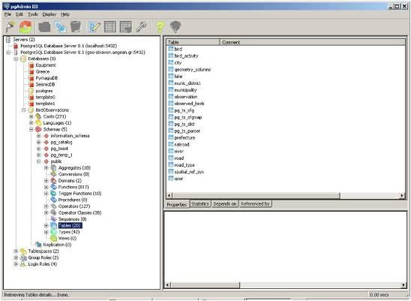The width and height of the screenshot is (411, 301).
Task: Click the Greece database icon
Action: (31, 71)
